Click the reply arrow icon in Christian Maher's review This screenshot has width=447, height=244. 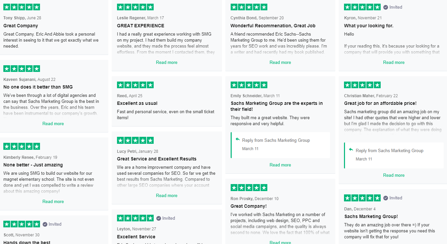click(351, 150)
